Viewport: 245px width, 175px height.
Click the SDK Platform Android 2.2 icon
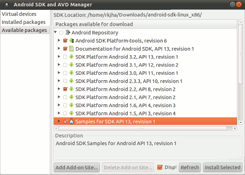71,89
